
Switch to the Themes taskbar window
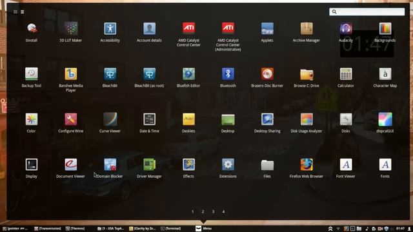76,229
